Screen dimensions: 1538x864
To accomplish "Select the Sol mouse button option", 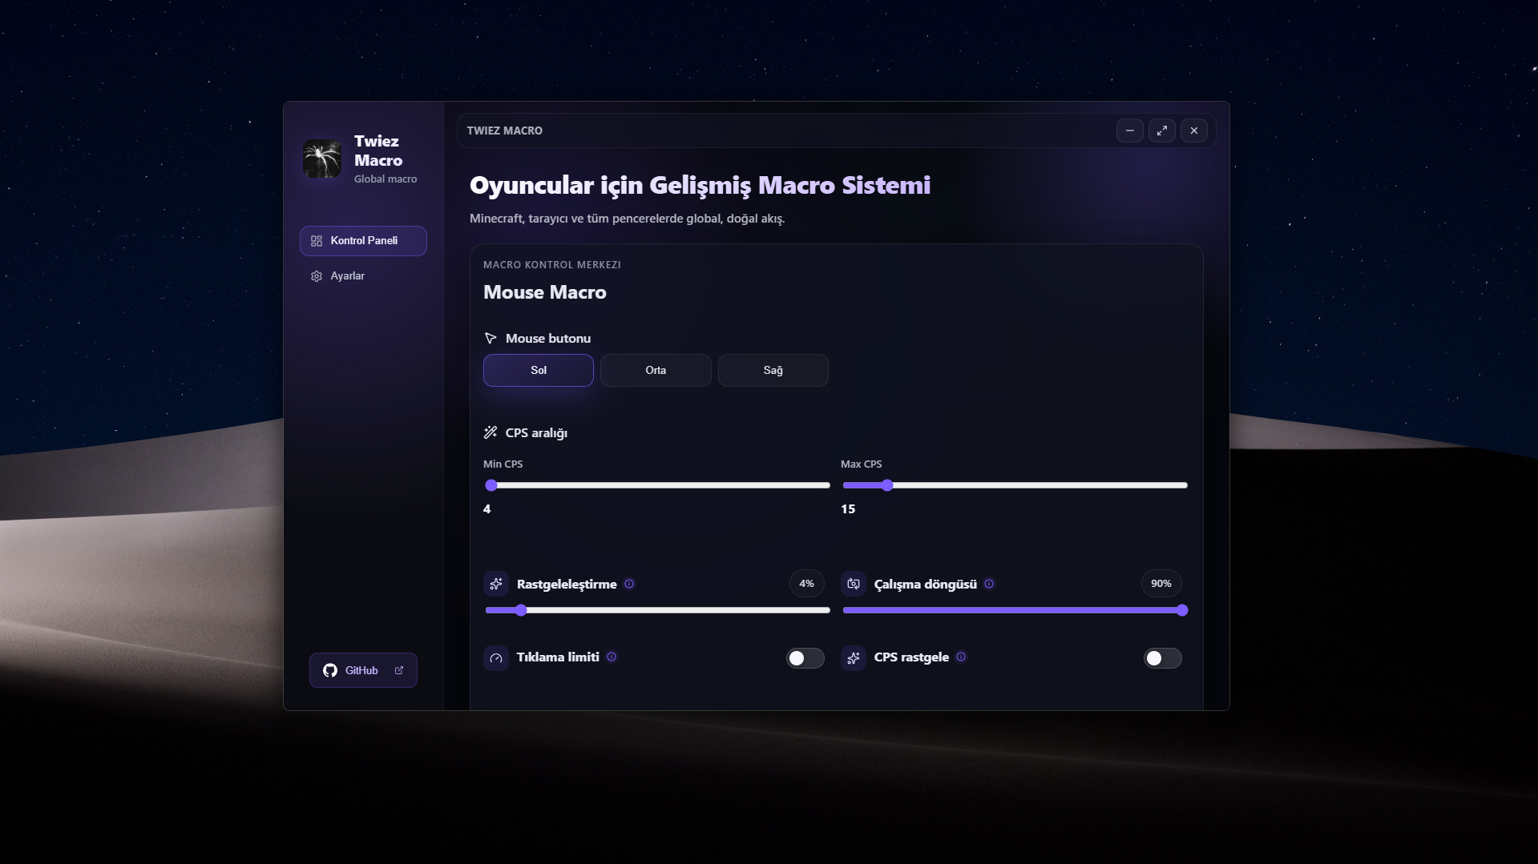I will (x=539, y=370).
